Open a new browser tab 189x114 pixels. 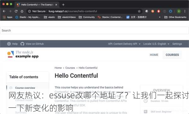tap(63, 5)
